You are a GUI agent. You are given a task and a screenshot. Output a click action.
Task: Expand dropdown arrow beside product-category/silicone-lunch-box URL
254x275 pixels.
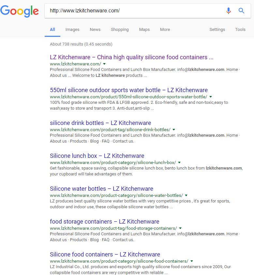pyautogui.click(x=179, y=163)
